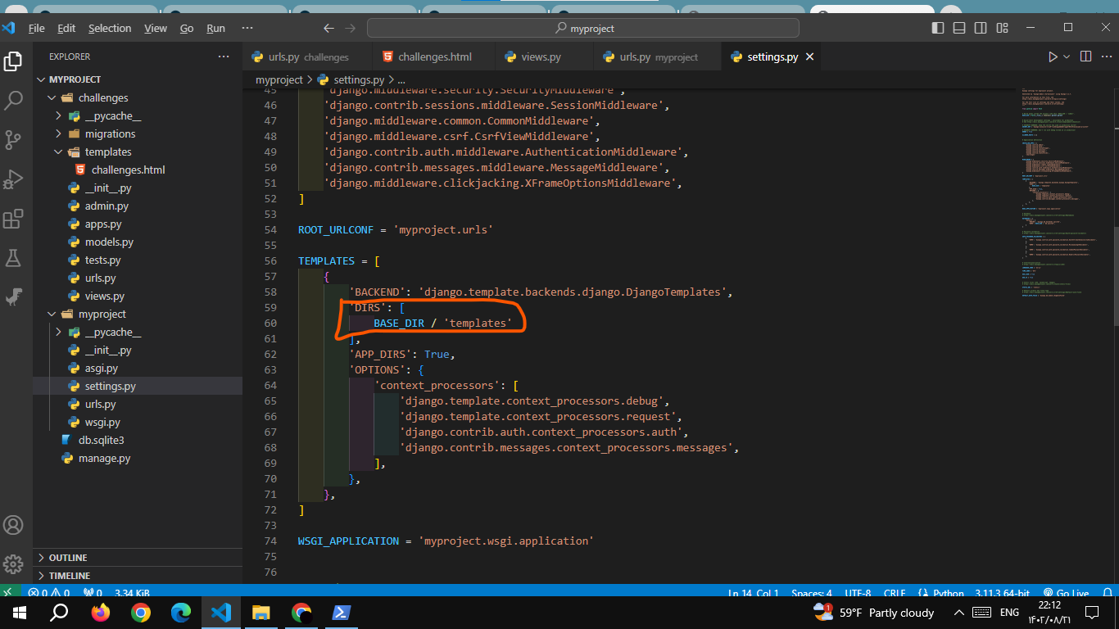The image size is (1119, 629).
Task: Toggle the Primary Side Bar layout button
Action: pos(938,28)
